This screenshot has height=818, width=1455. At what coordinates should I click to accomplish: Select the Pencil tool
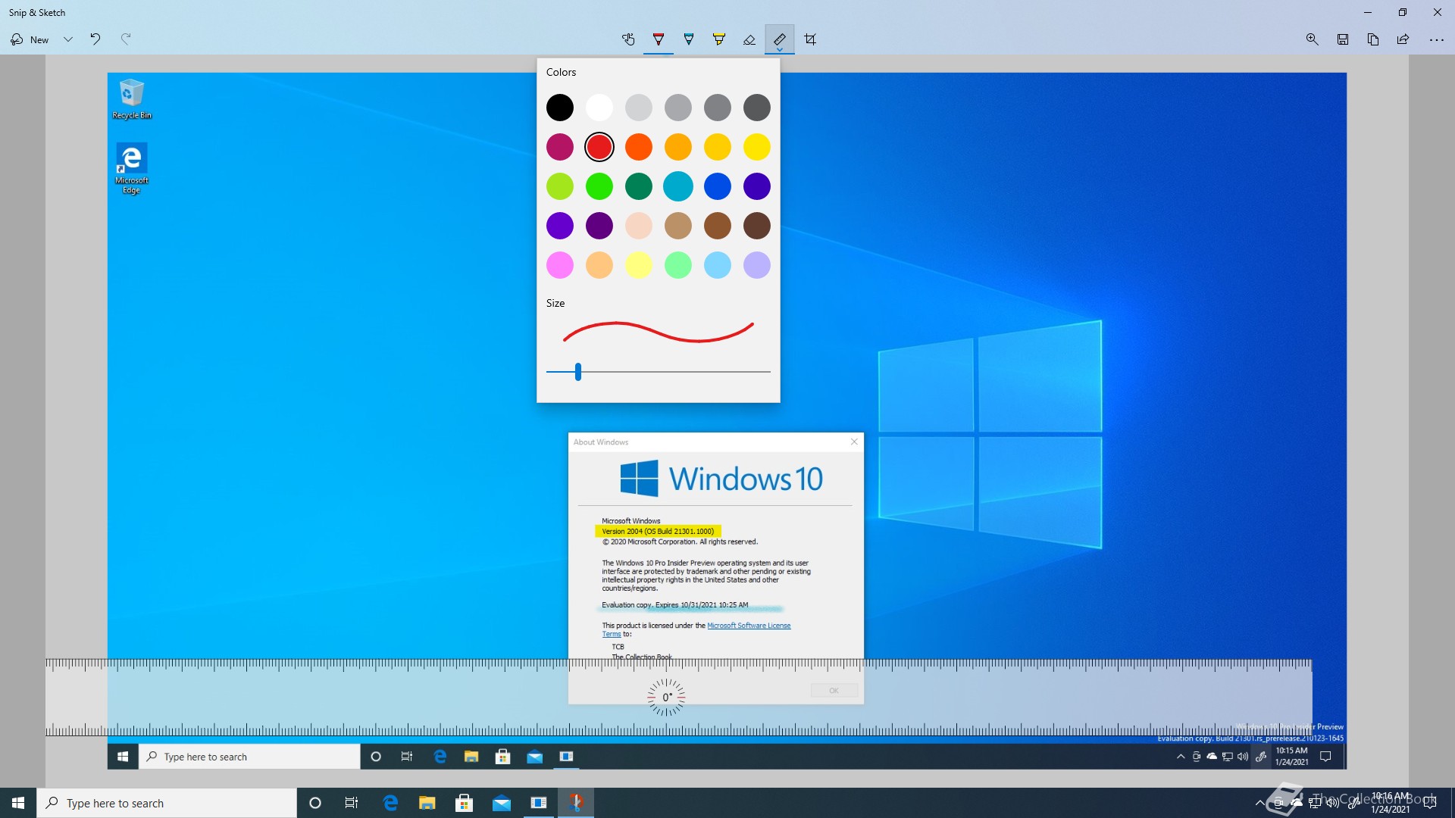(x=689, y=39)
